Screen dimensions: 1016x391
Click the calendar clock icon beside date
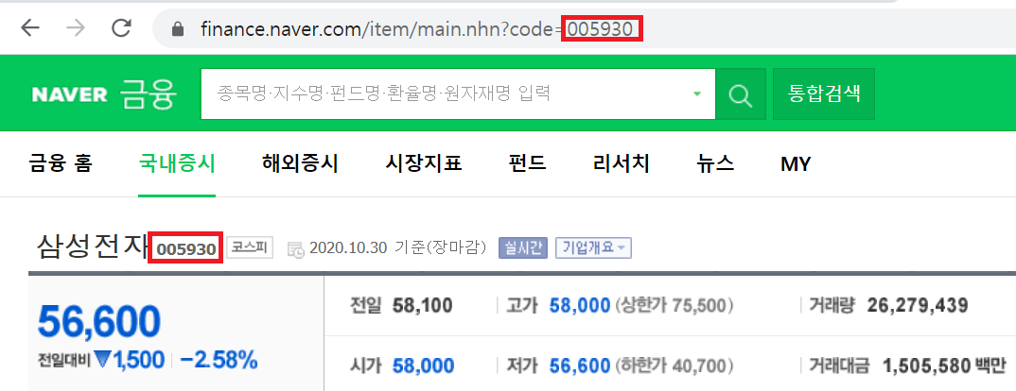(295, 248)
